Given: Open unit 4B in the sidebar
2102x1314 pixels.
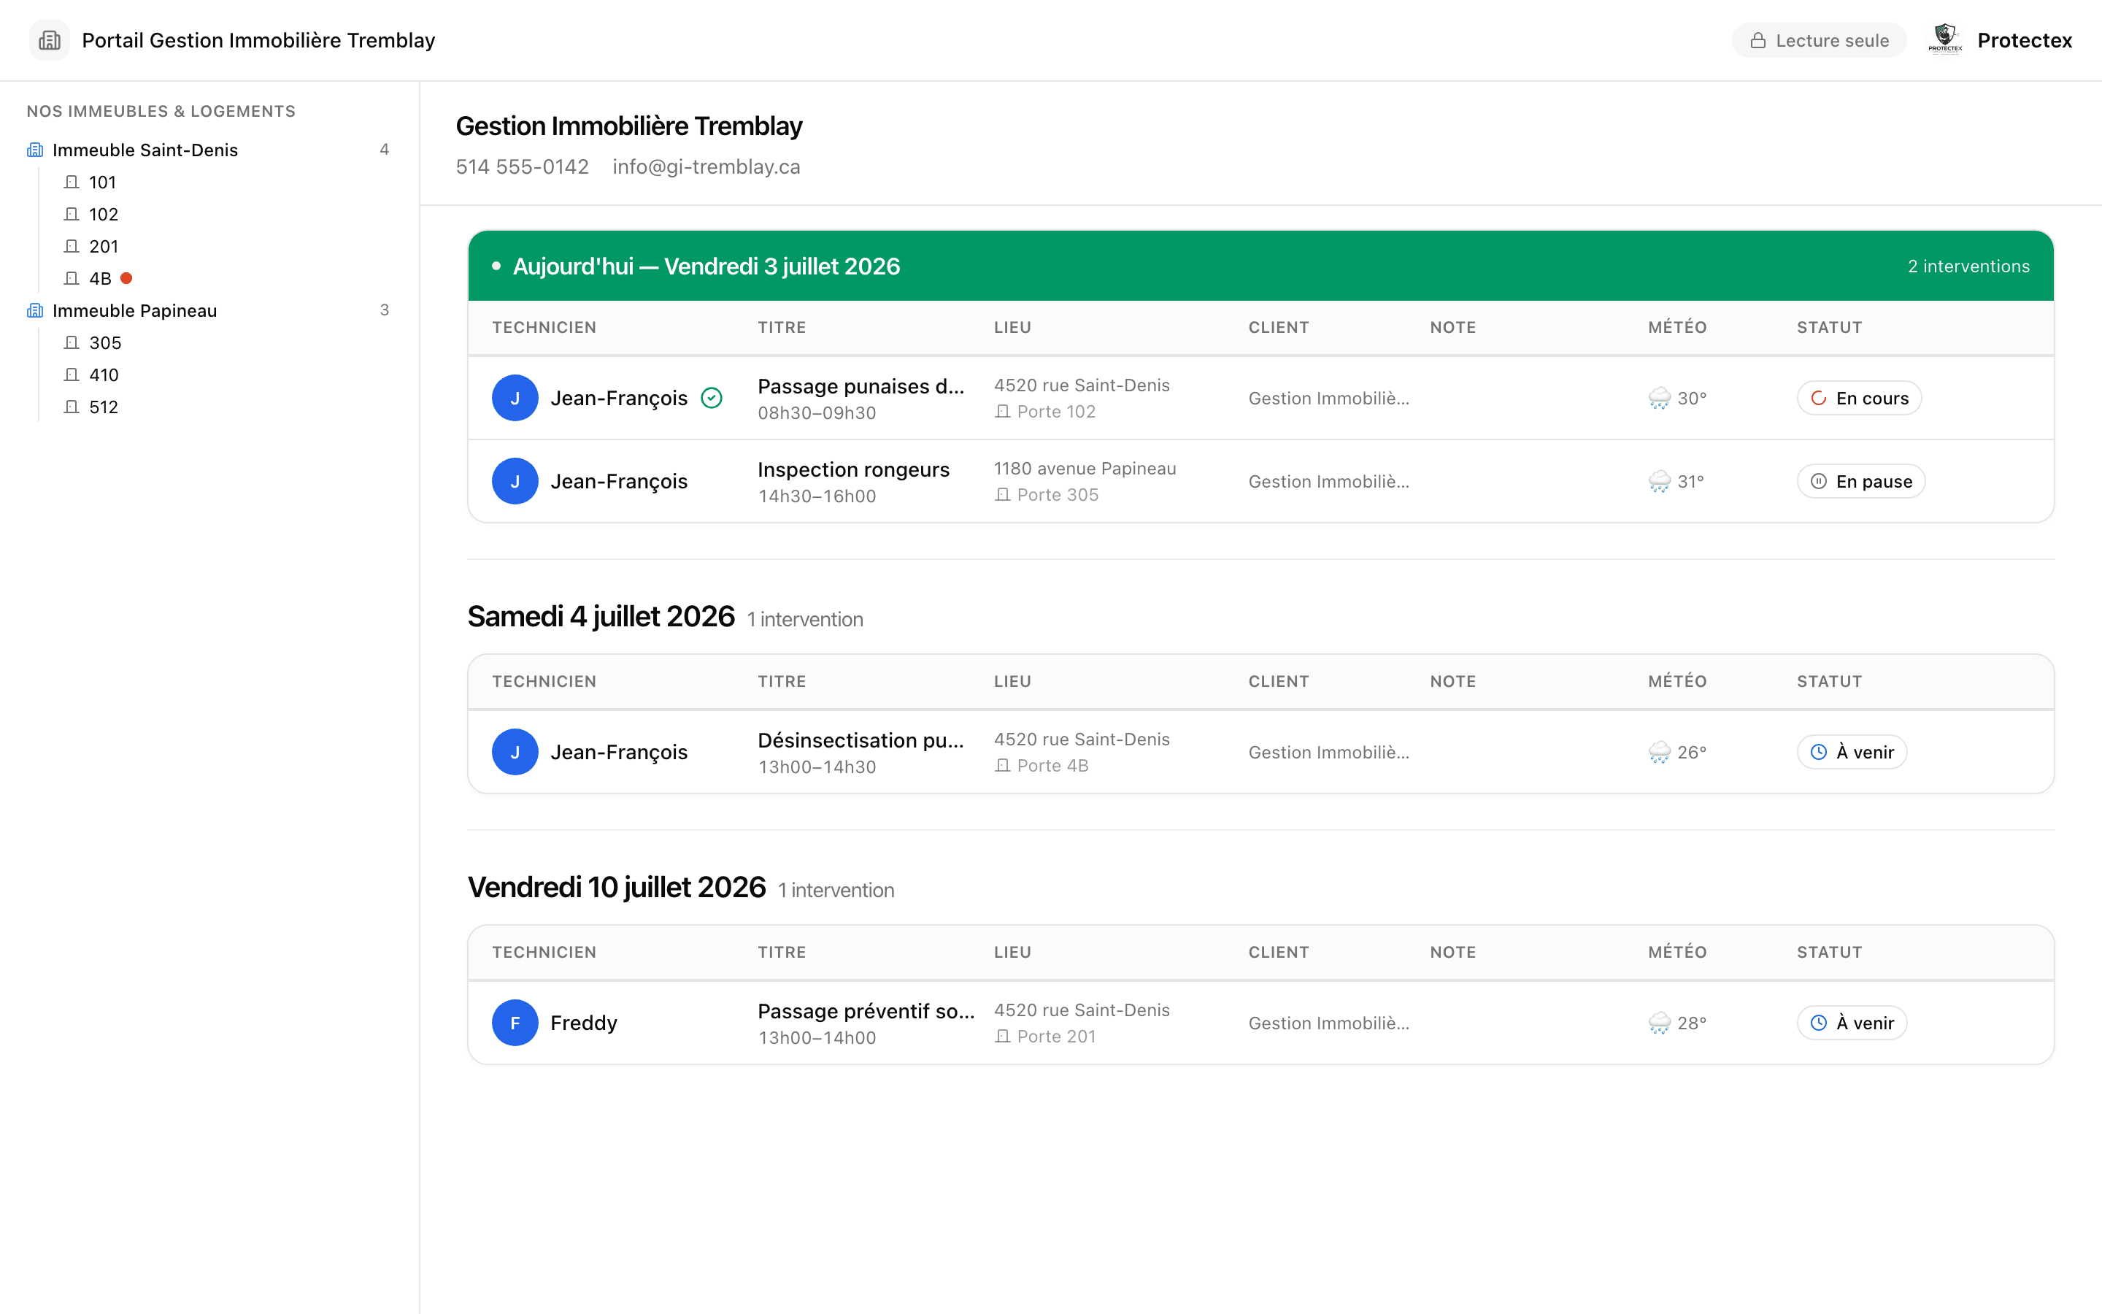Looking at the screenshot, I should [100, 279].
